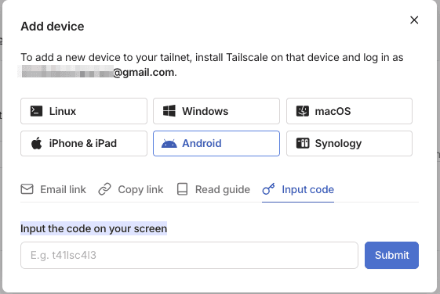Click the chain icon beside Copy link

pos(104,189)
